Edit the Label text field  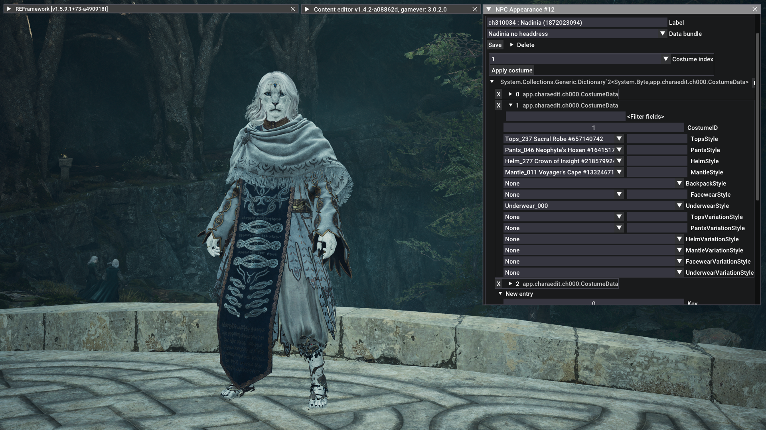pyautogui.click(x=577, y=23)
